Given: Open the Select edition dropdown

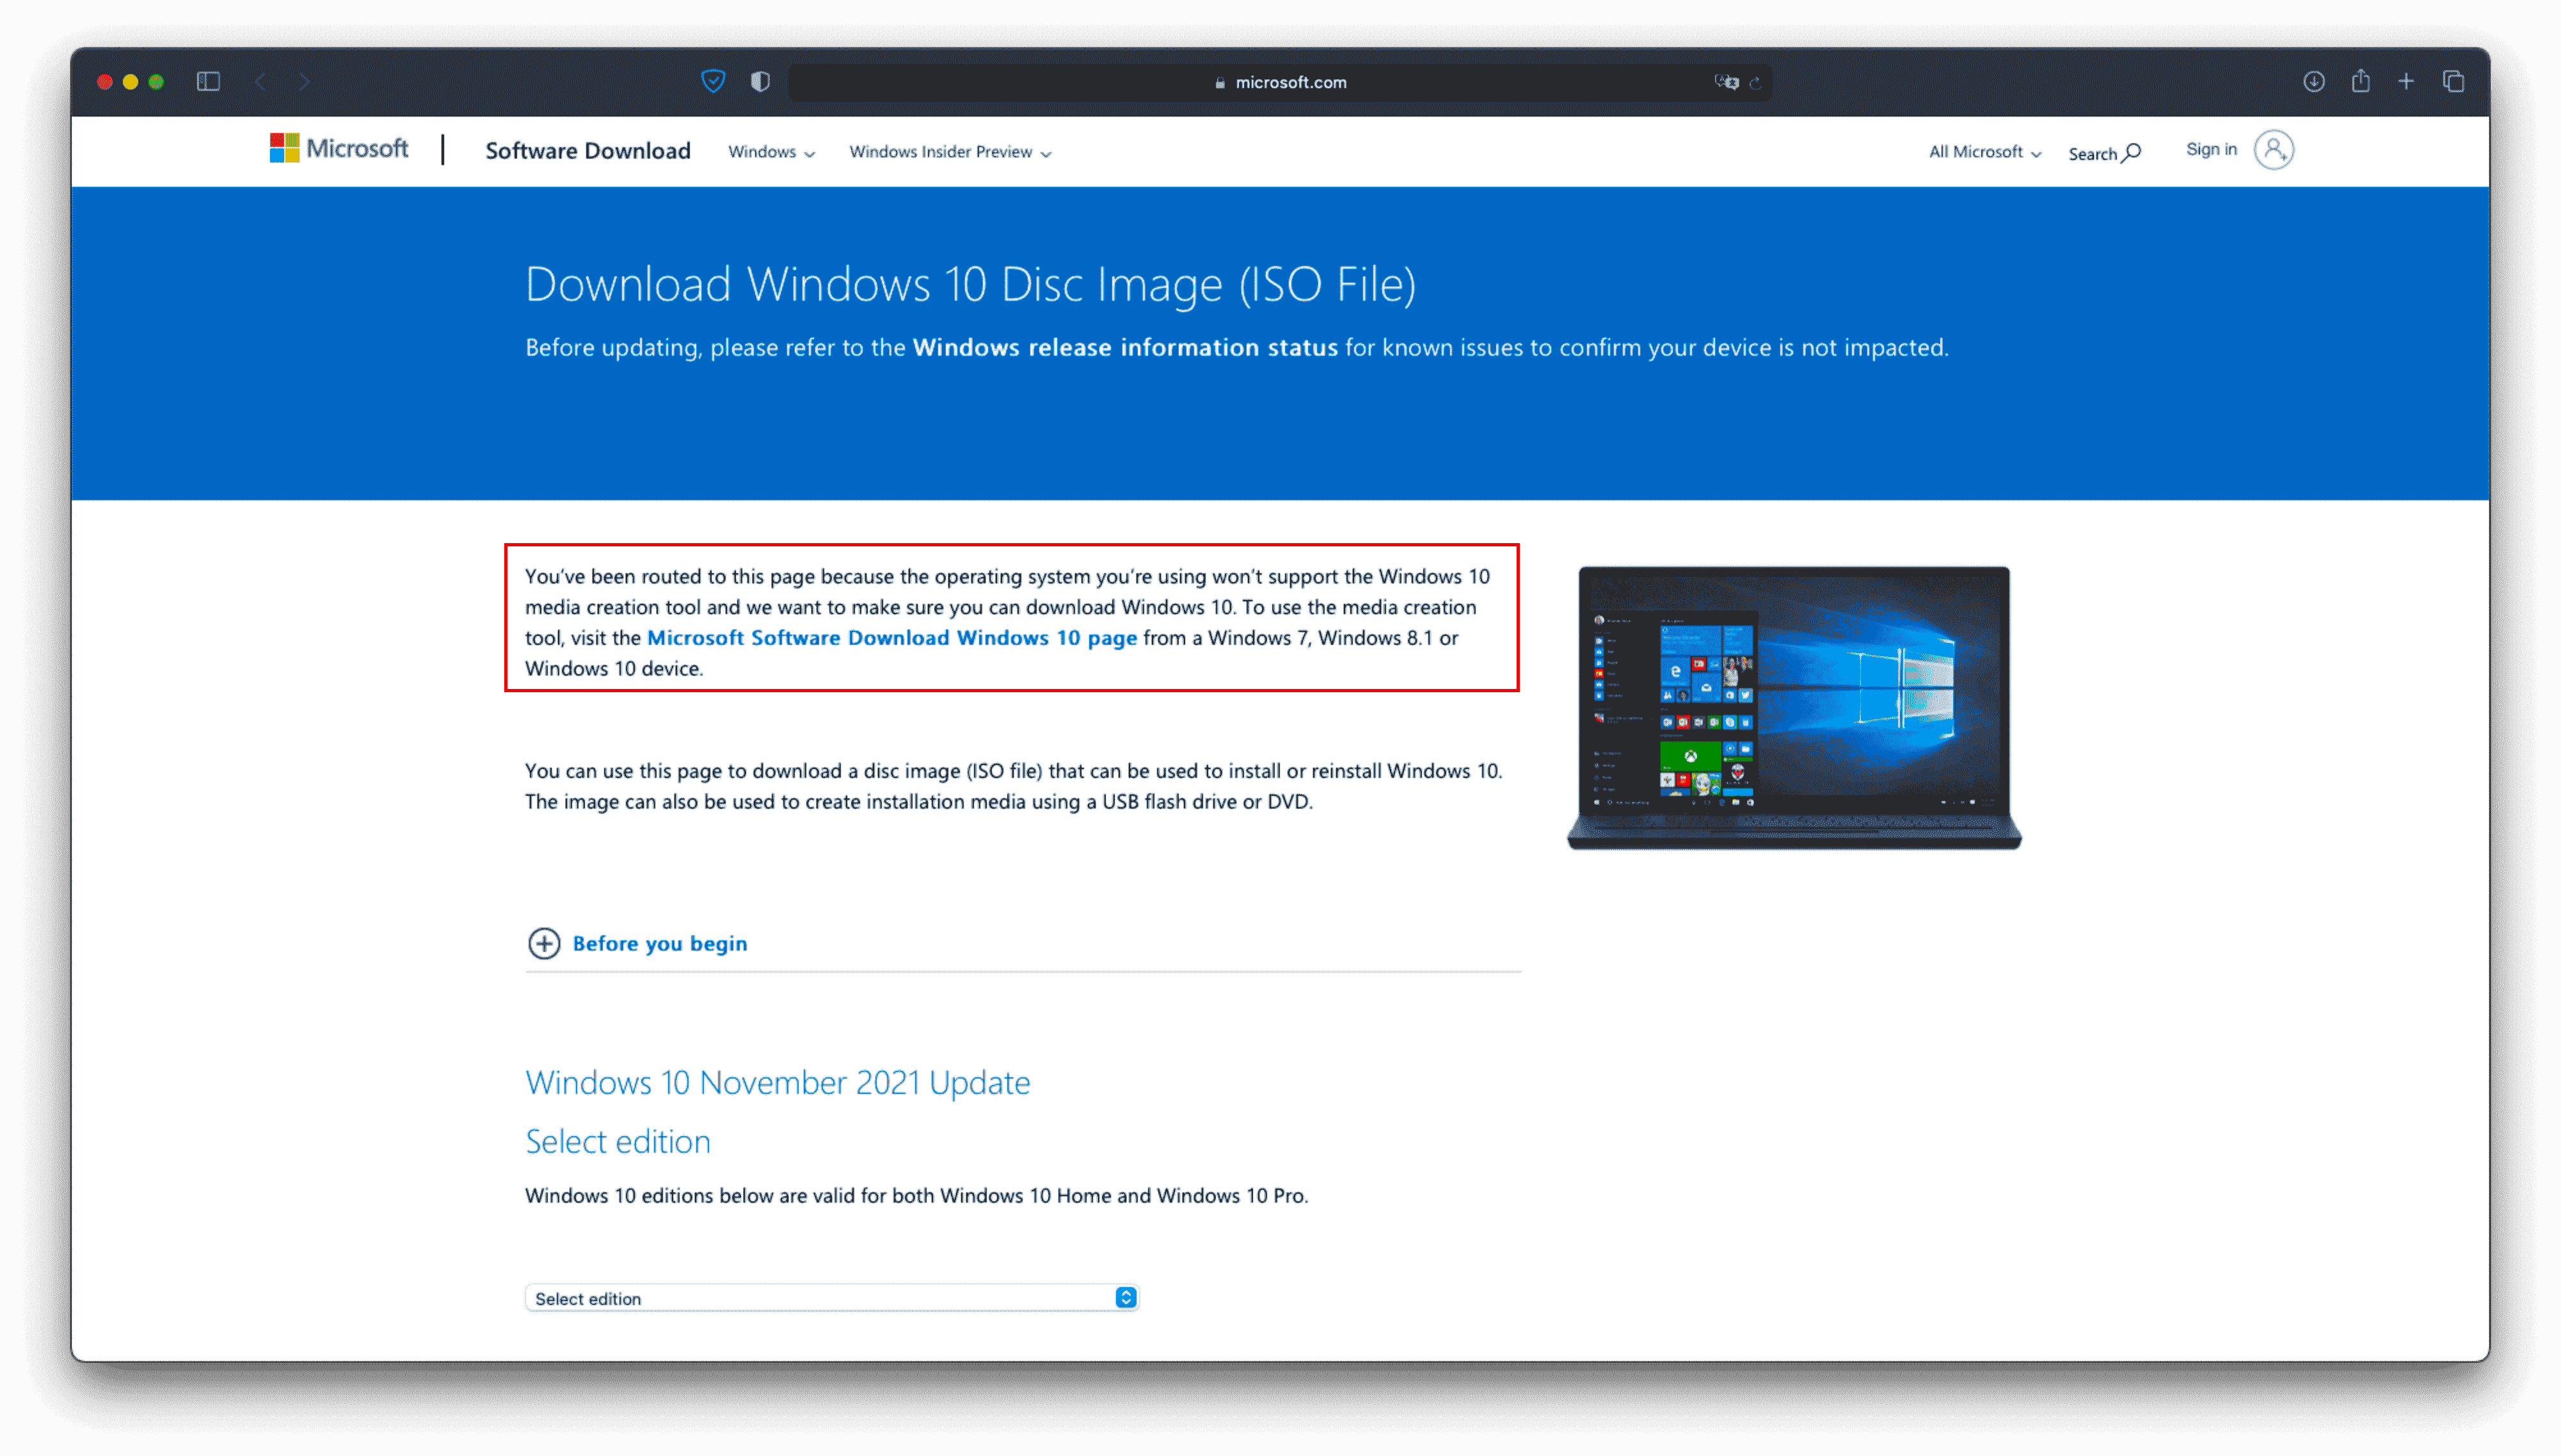Looking at the screenshot, I should pos(836,1298).
